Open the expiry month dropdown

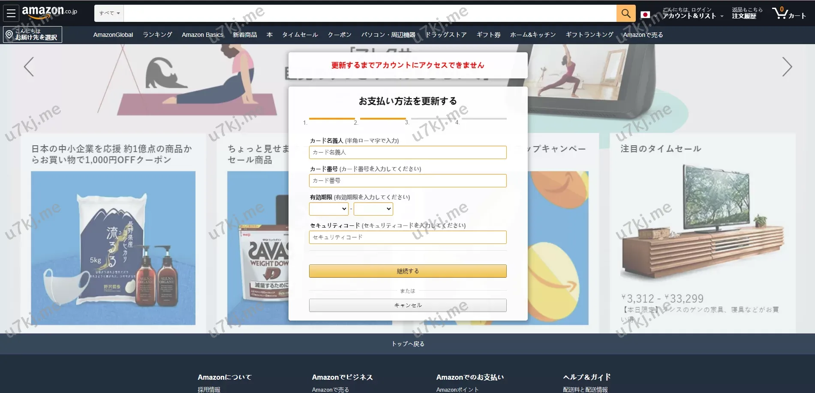[x=328, y=209]
